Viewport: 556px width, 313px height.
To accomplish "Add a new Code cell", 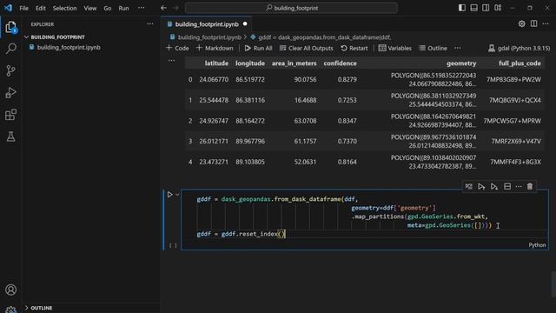I will 177,48.
